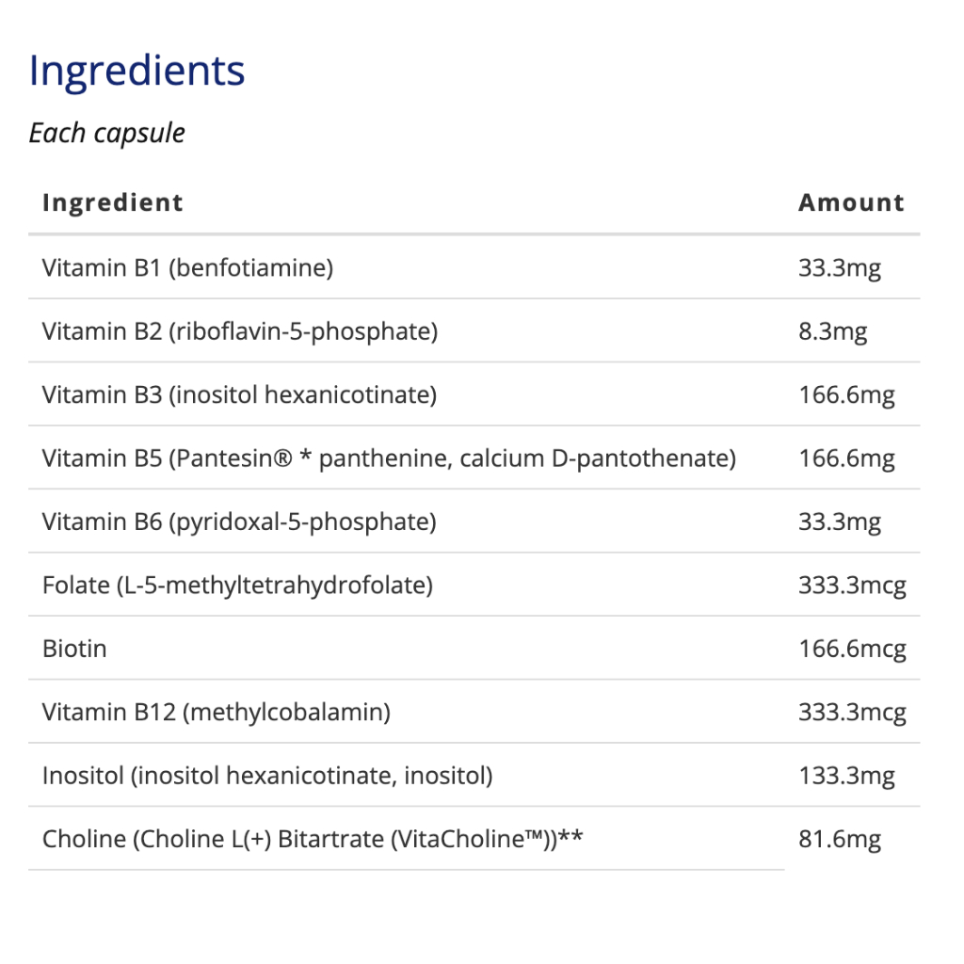Viewport: 964px width, 964px height.
Task: Click the Vitamin B2 riboflavin-5-phosphate entry
Action: click(240, 332)
